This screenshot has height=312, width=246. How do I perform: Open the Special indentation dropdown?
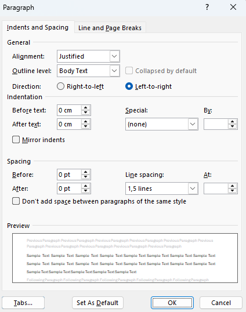pos(162,124)
